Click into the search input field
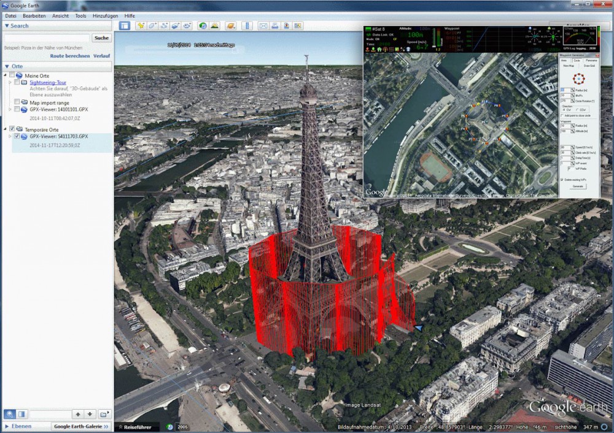 click(47, 38)
